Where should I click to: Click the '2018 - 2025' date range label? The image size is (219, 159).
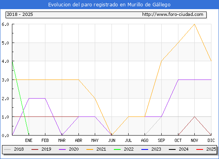click(20, 14)
